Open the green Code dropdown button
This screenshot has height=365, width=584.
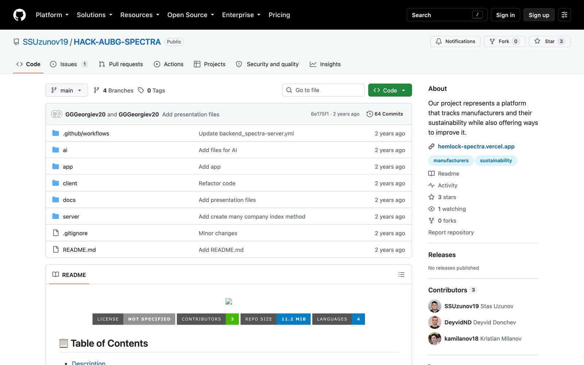click(x=390, y=90)
